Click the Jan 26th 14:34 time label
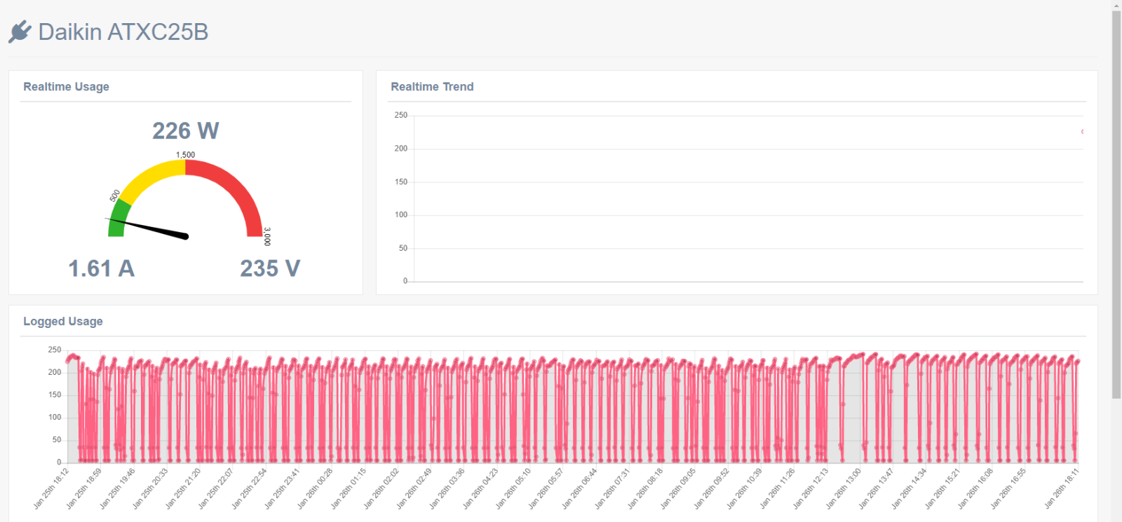This screenshot has height=522, width=1122. tap(910, 488)
